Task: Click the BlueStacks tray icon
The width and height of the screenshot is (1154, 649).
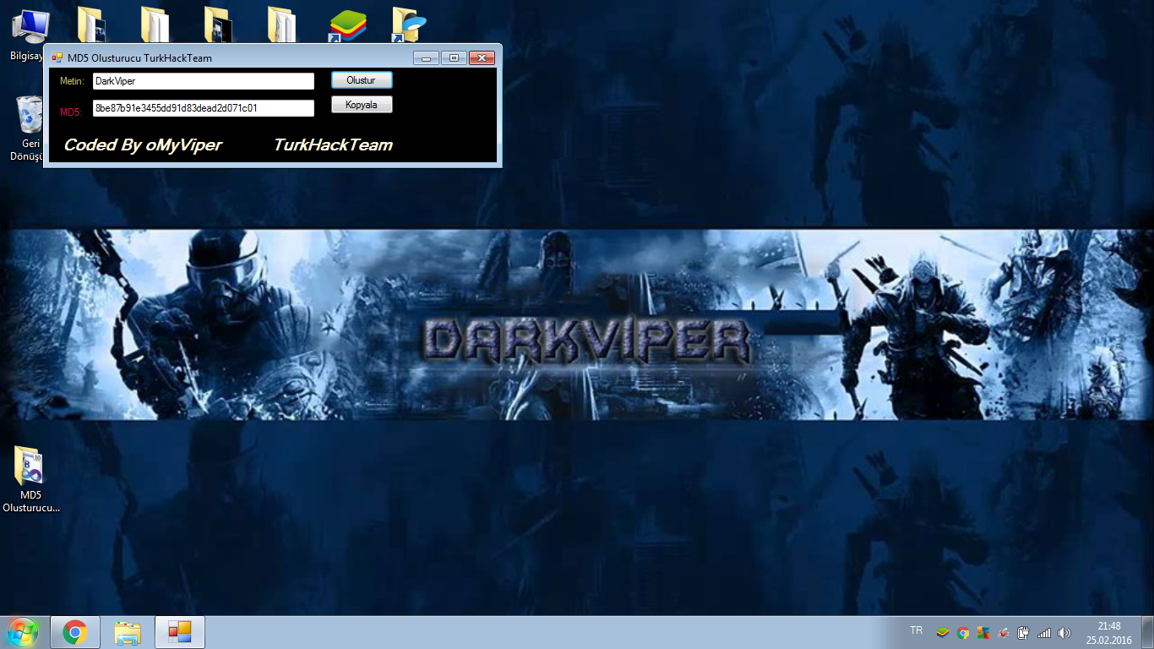Action: [943, 632]
